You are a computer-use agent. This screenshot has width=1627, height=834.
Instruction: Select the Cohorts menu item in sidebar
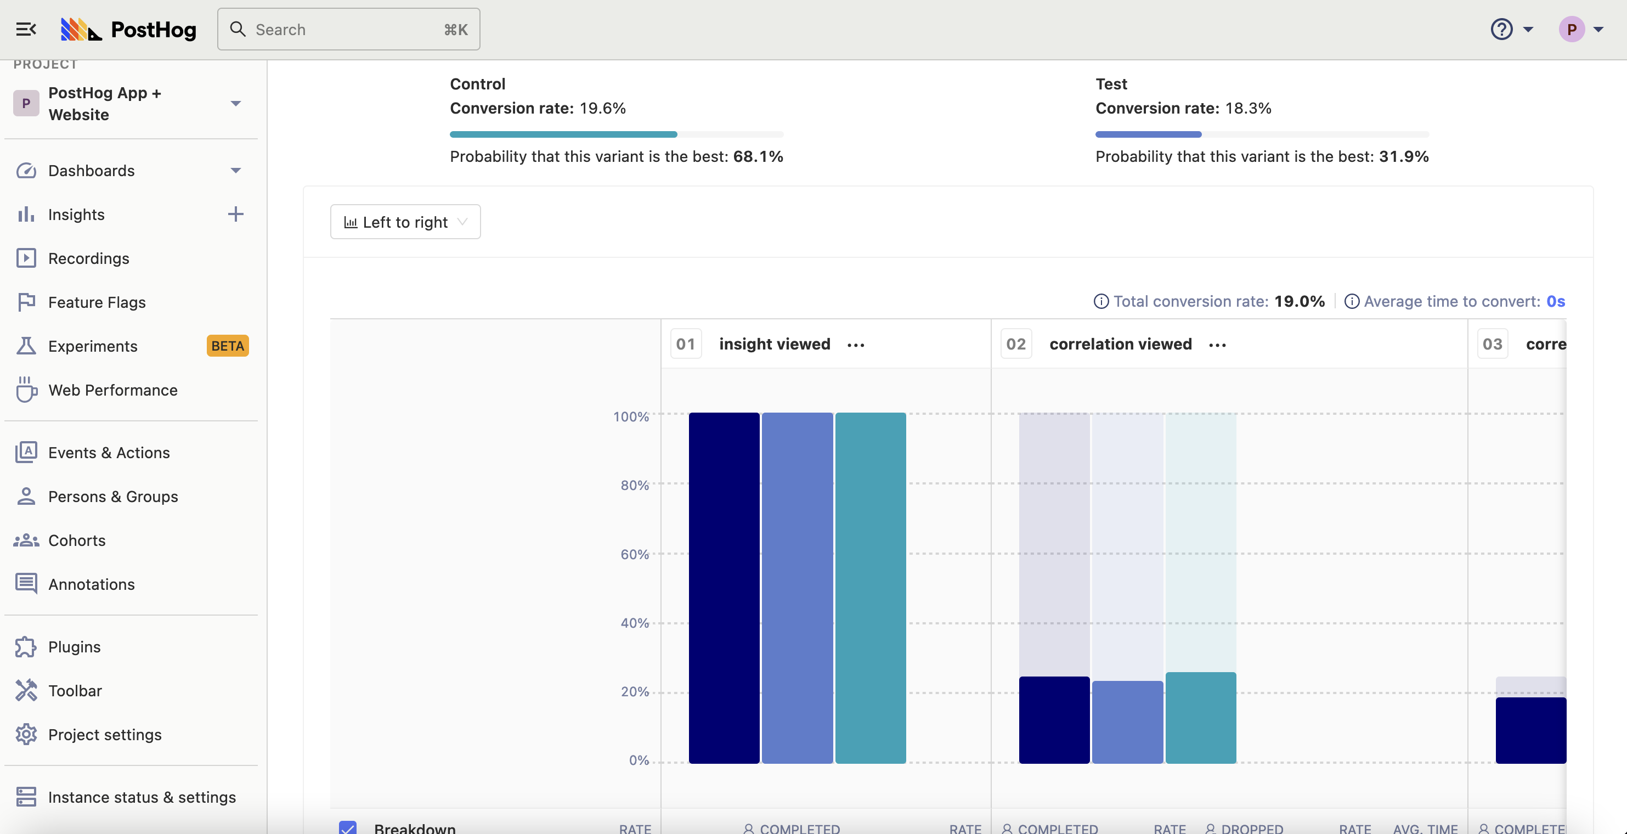(77, 539)
